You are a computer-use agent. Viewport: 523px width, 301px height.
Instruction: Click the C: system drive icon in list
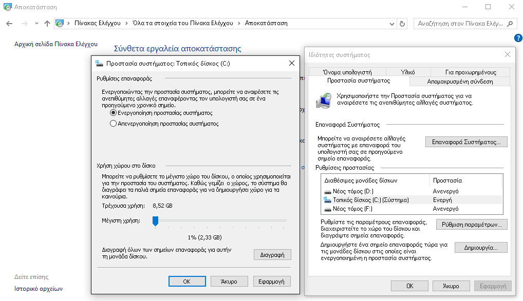tap(327, 200)
